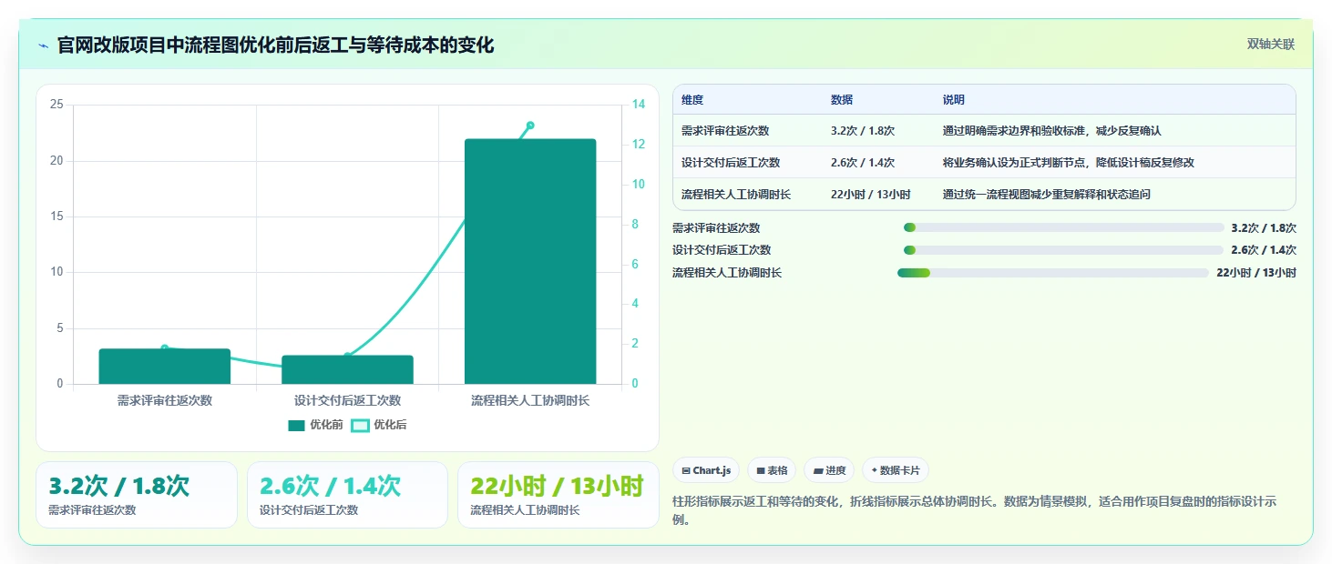Screen dimensions: 1332x564
Task: Click progress value 3.2次 / 1.8次 at right
Action: pos(1264,228)
